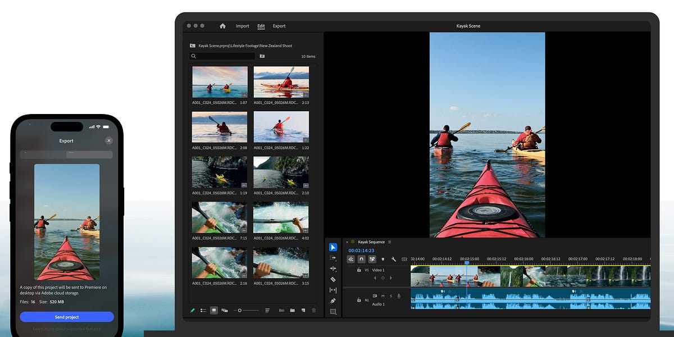Select the Track Select Forward tool

coord(333,258)
